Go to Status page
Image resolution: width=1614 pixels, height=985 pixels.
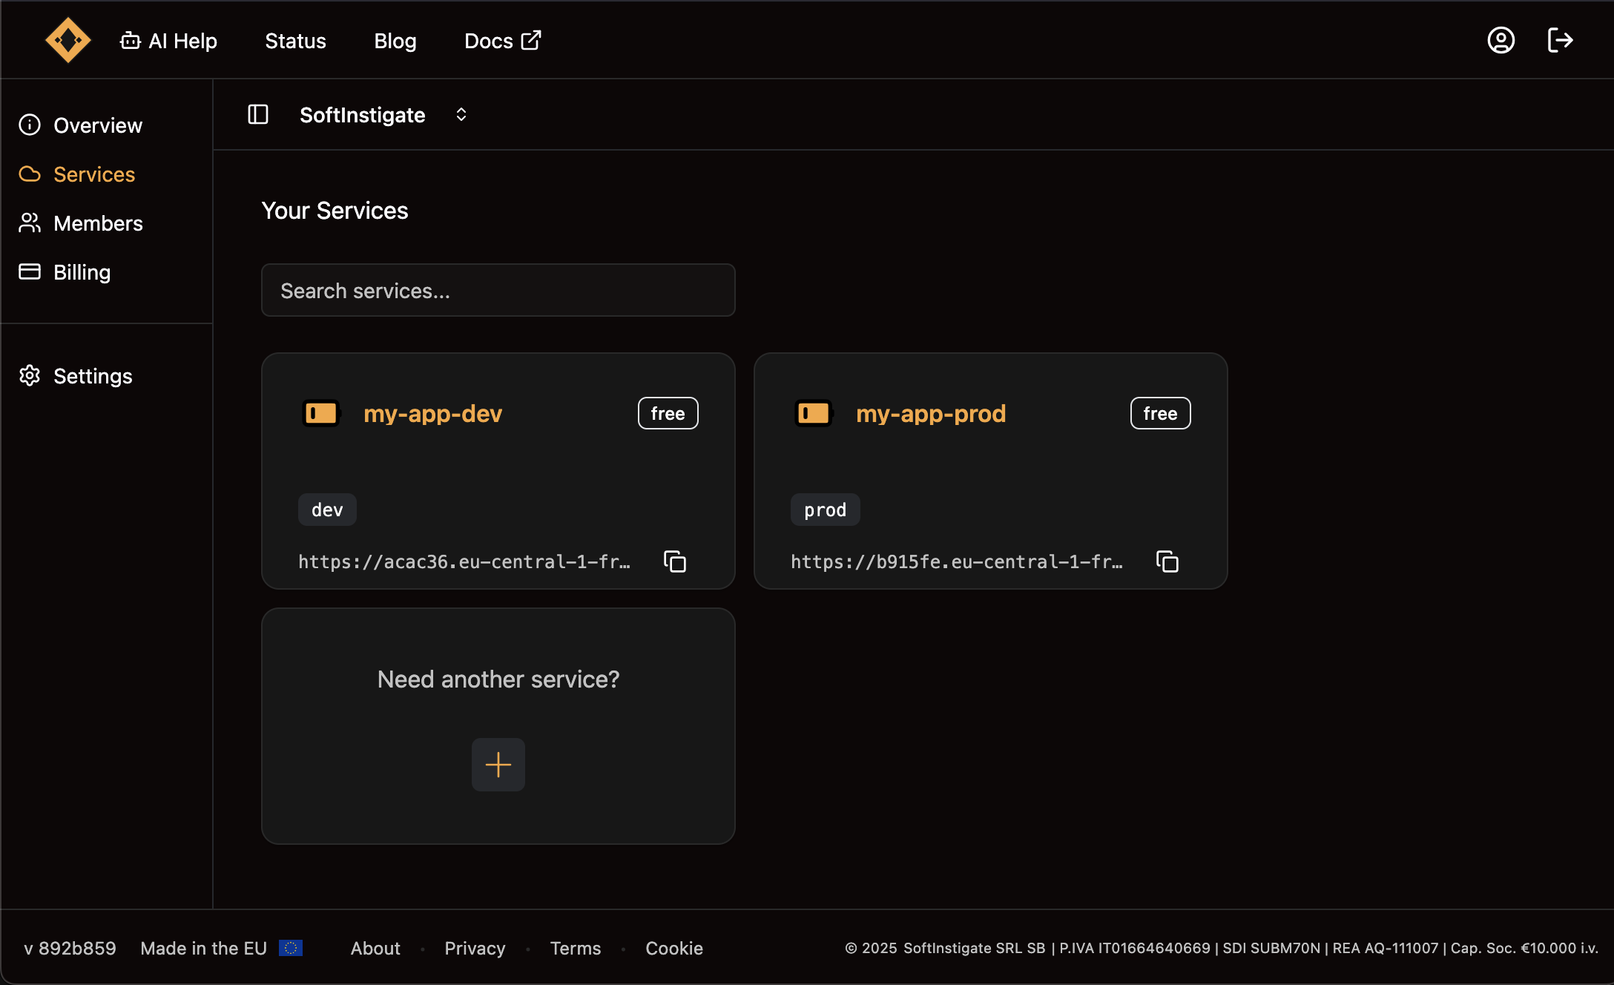pos(295,41)
